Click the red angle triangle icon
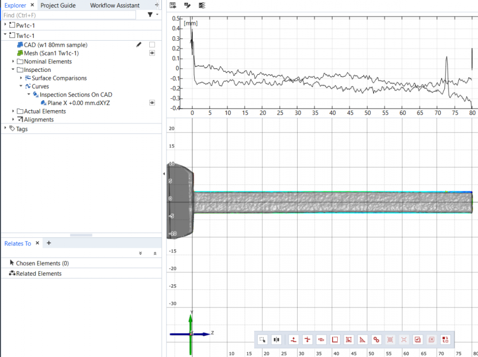 [363, 340]
